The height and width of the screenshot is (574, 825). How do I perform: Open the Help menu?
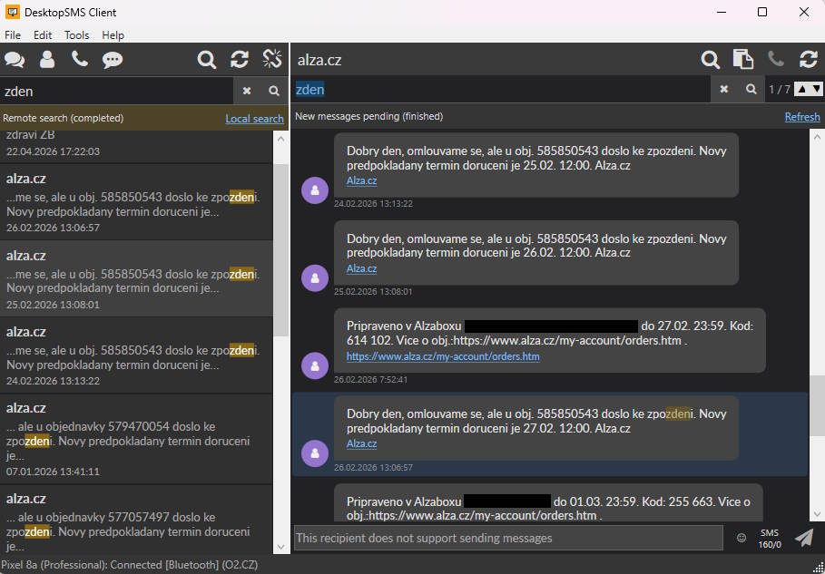pyautogui.click(x=113, y=35)
